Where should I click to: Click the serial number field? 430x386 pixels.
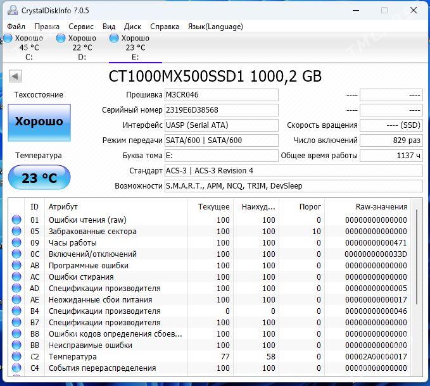tap(221, 110)
